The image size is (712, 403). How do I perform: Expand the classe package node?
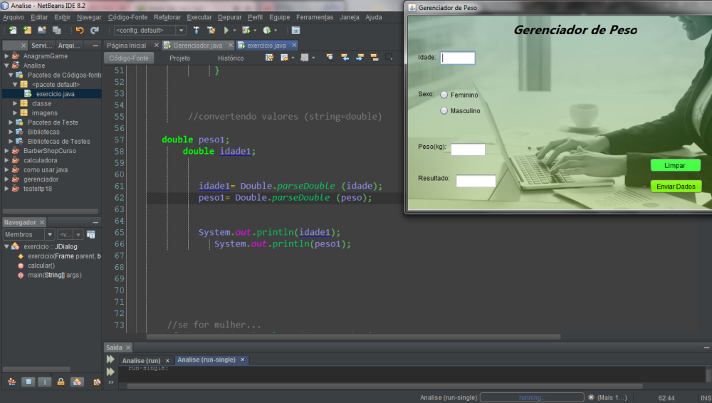click(x=15, y=103)
